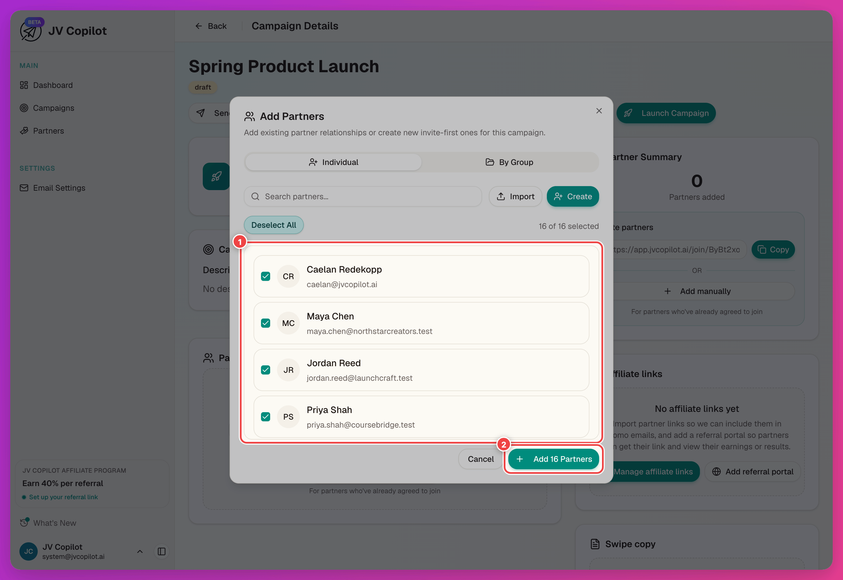The image size is (843, 580).
Task: Click the Email Settings envelope icon
Action: 24,188
